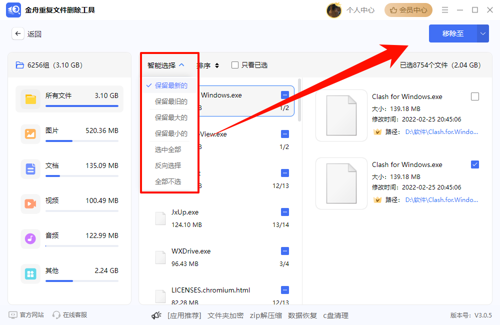Check the top Clash for Windows.exe checkbox

coord(475,97)
